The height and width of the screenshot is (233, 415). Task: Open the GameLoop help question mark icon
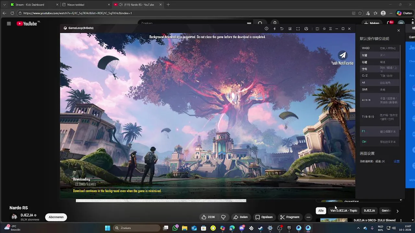click(267, 28)
